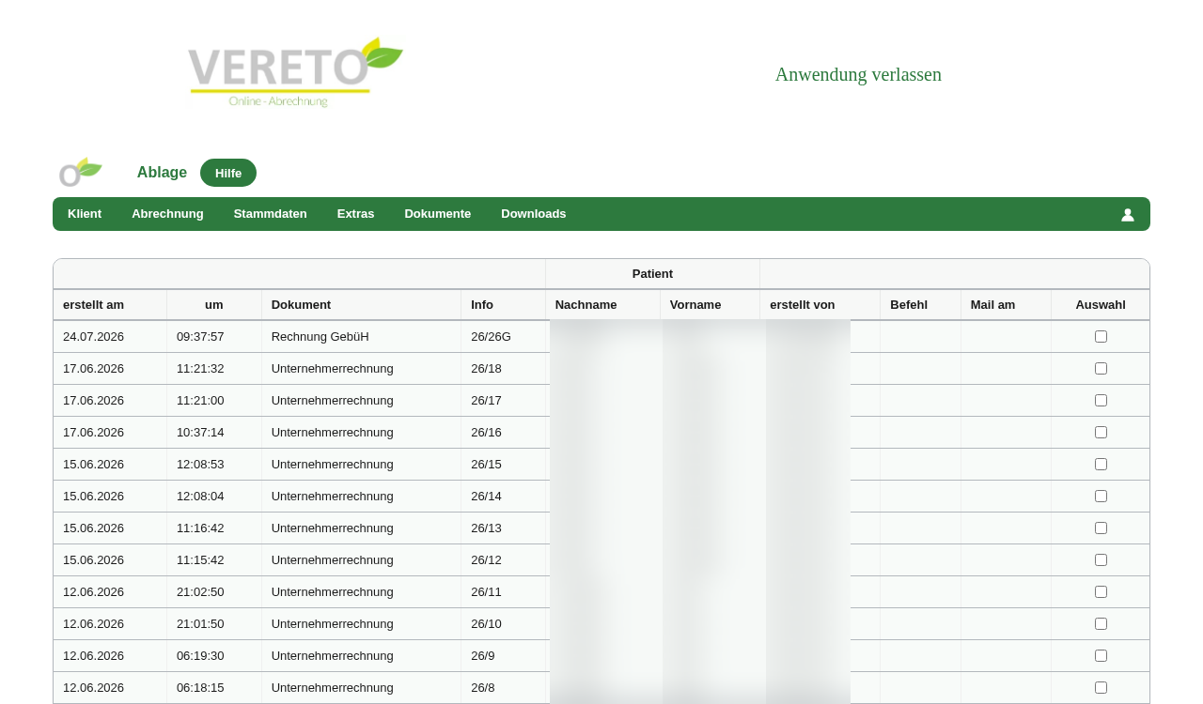1203x704 pixels.
Task: Select the checkbox in row 26/16
Action: [x=1101, y=433]
